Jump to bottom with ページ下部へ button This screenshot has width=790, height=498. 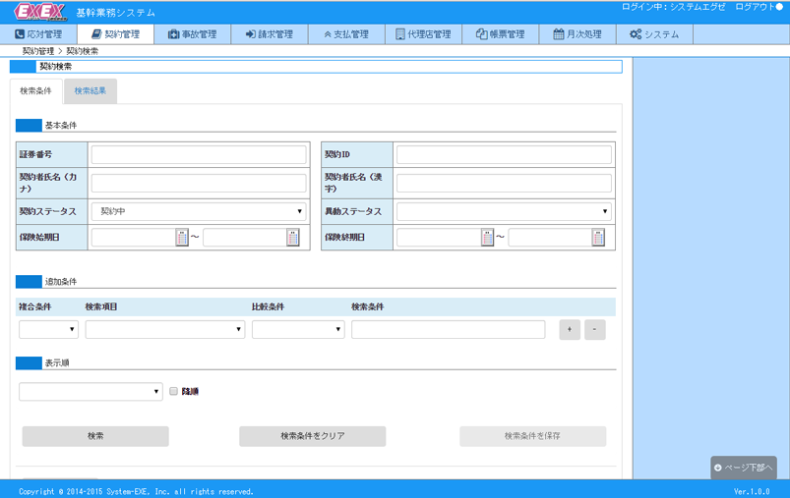coord(744,468)
